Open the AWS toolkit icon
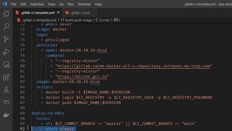The image size is (232, 131). pos(6,102)
